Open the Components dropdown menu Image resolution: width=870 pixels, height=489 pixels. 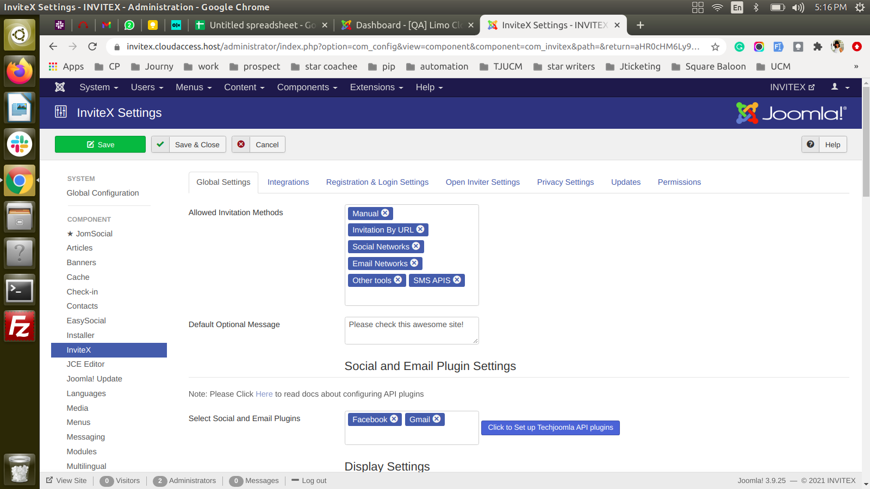(307, 87)
